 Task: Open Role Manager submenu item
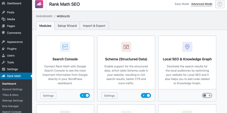coord(10,106)
